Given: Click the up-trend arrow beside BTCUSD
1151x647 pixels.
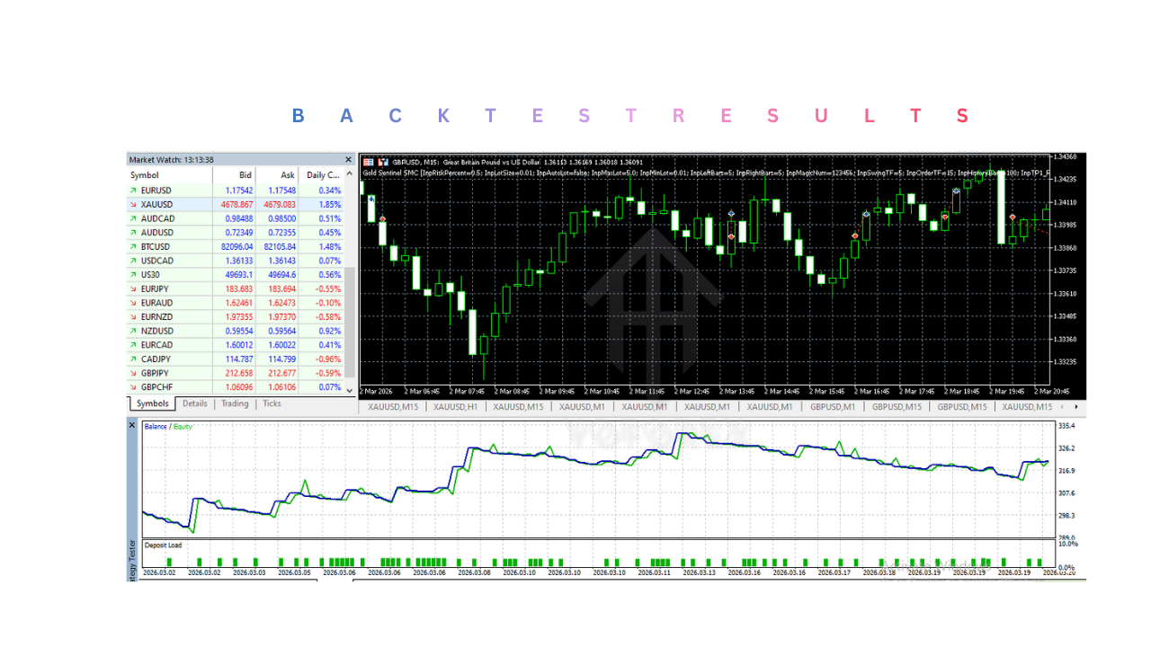Looking at the screenshot, I should click(134, 246).
